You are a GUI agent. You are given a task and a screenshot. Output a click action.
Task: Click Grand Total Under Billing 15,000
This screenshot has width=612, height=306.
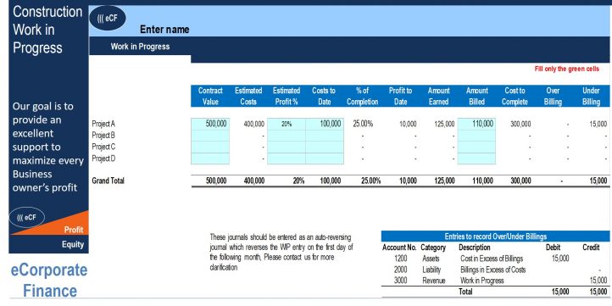(598, 181)
